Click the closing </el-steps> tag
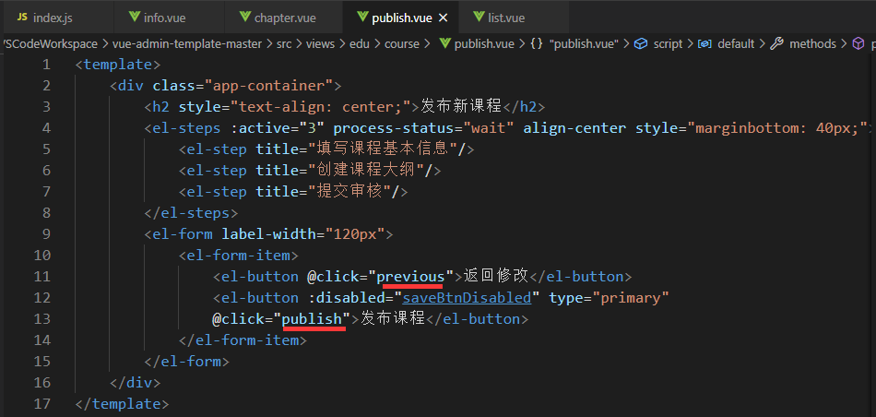The image size is (876, 417). (191, 213)
